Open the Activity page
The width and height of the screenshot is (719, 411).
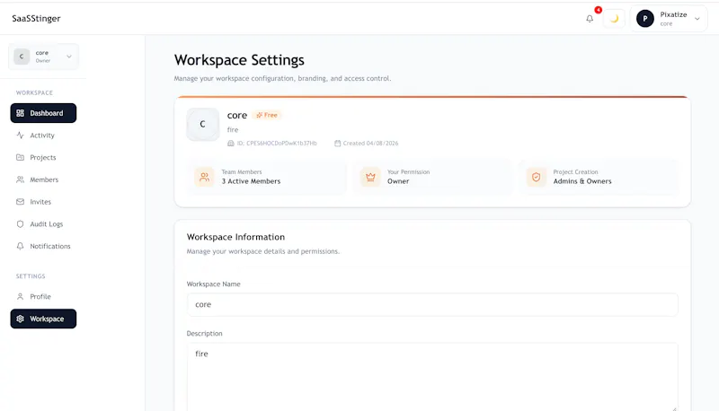(43, 136)
